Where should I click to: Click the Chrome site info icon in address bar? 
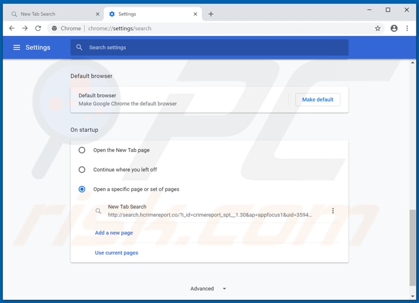[x=54, y=28]
